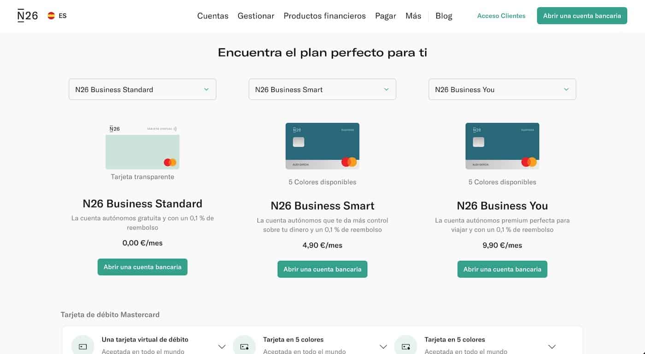This screenshot has width=645, height=354.
Task: Open the Productos financieros menu
Action: tap(325, 16)
